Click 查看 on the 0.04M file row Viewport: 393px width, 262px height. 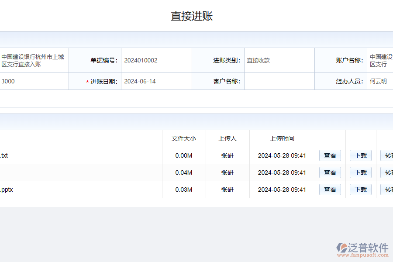click(x=330, y=172)
